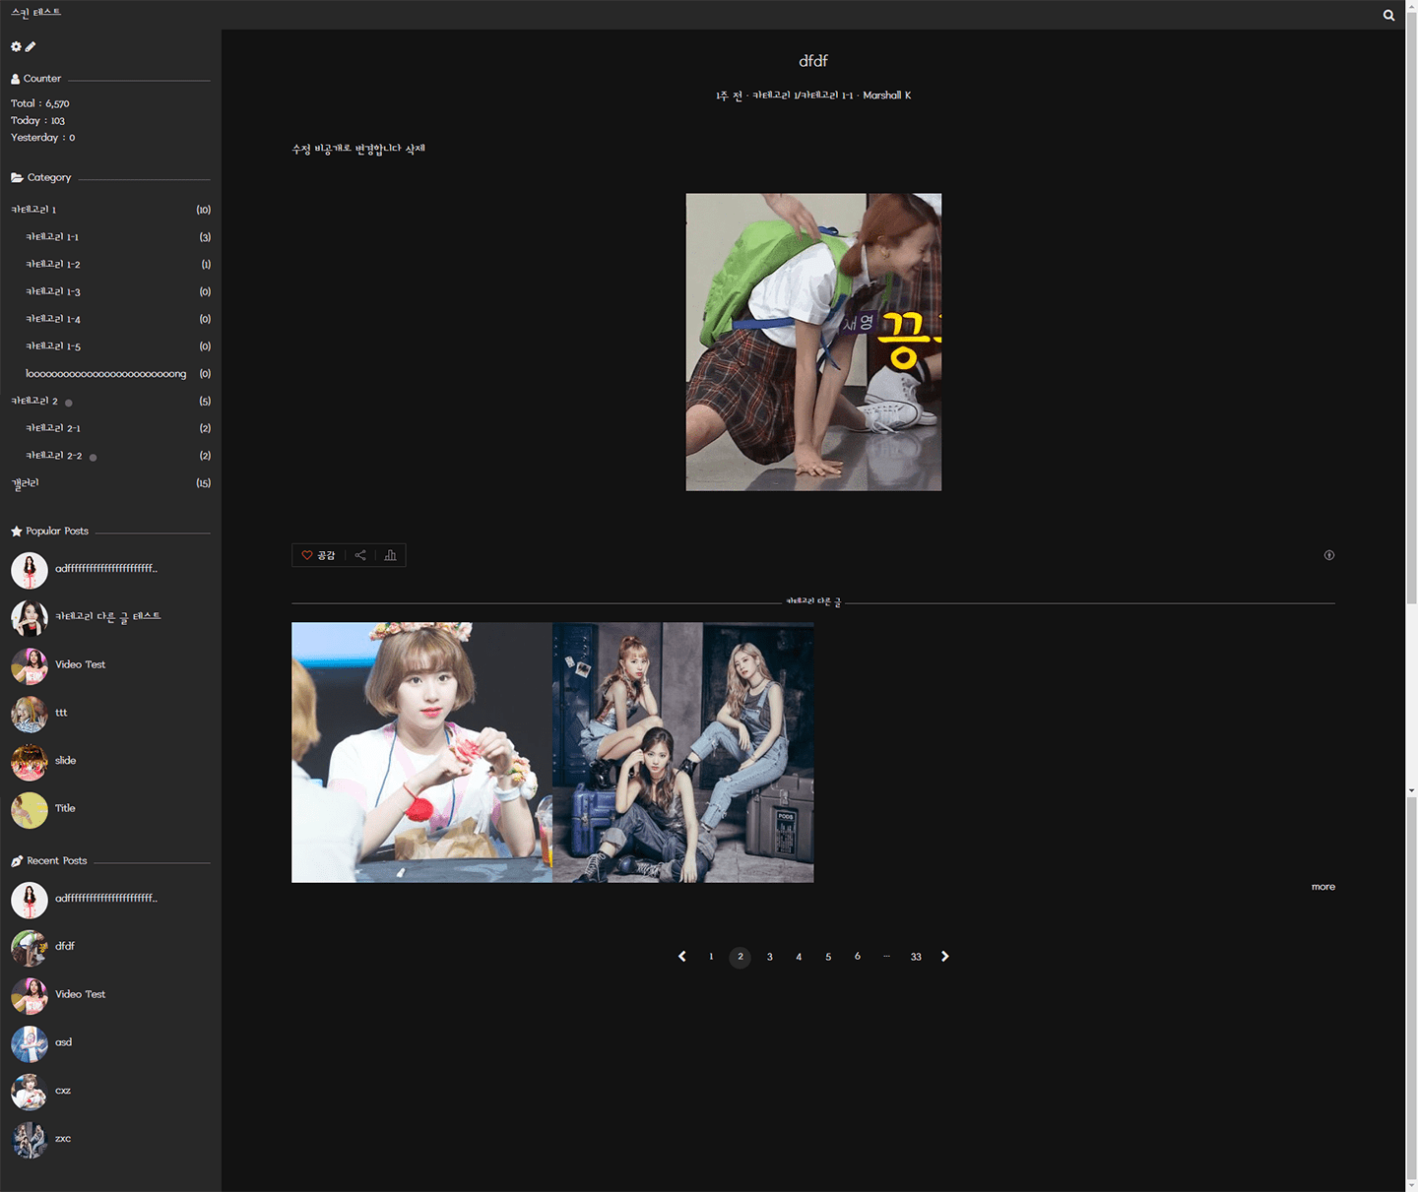Click the pencil write-post icon
Image resolution: width=1418 pixels, height=1192 pixels.
[x=31, y=46]
